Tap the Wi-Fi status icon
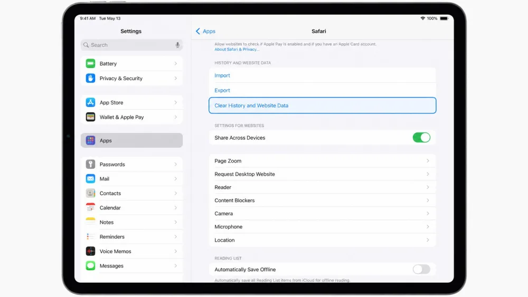 click(422, 18)
